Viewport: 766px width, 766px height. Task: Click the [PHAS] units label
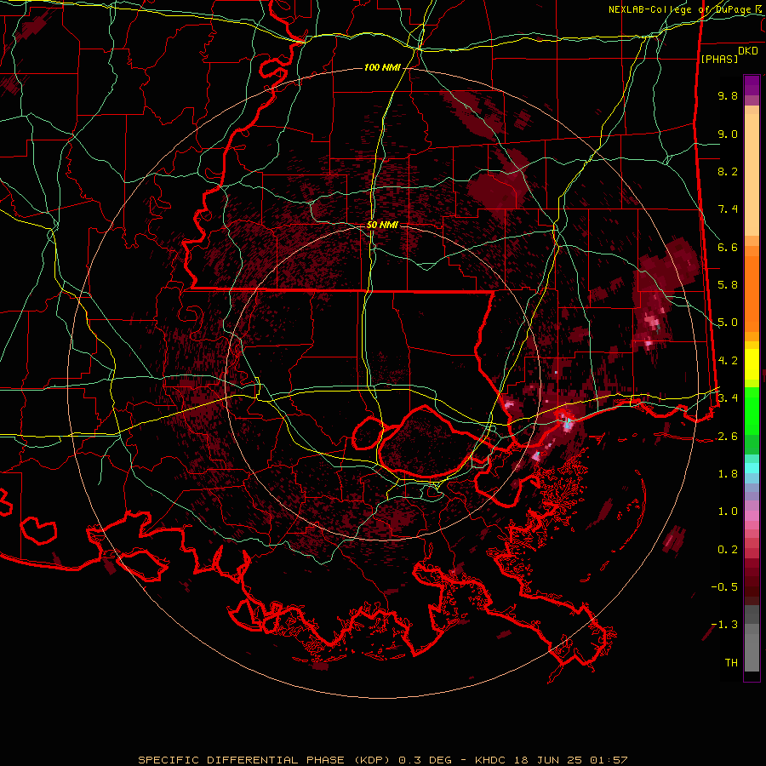pos(719,59)
